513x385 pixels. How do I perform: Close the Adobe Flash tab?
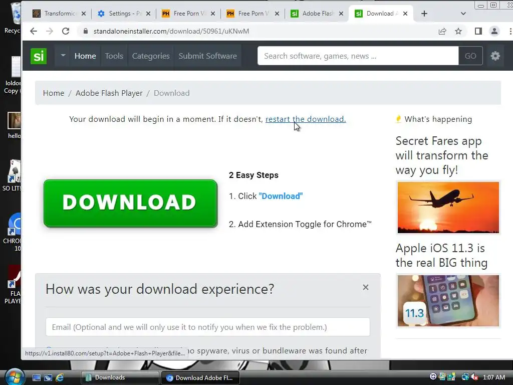tap(341, 14)
